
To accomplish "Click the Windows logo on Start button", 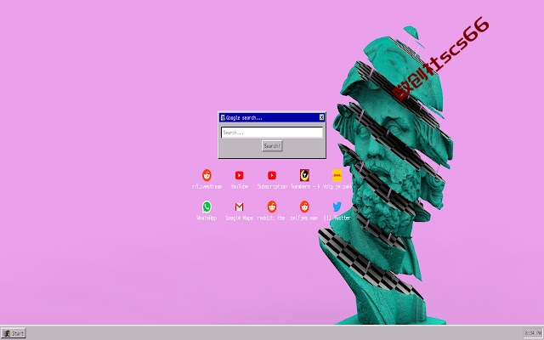I will pos(7,334).
